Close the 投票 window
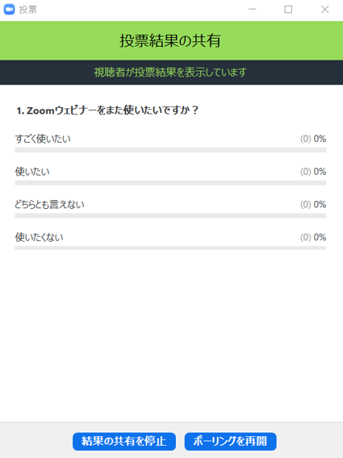The height and width of the screenshot is (458, 343). 324,10
